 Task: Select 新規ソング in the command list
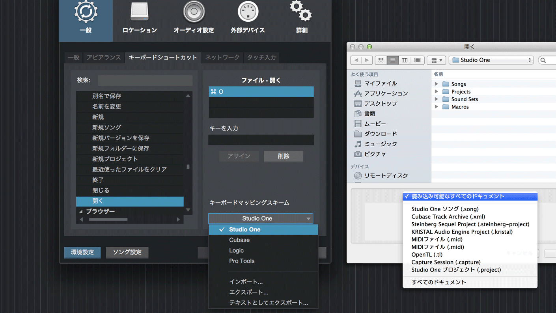point(130,128)
